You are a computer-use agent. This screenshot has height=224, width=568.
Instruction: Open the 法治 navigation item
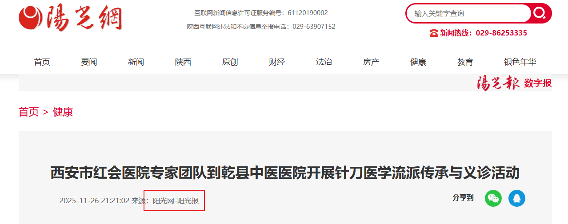[x=324, y=62]
